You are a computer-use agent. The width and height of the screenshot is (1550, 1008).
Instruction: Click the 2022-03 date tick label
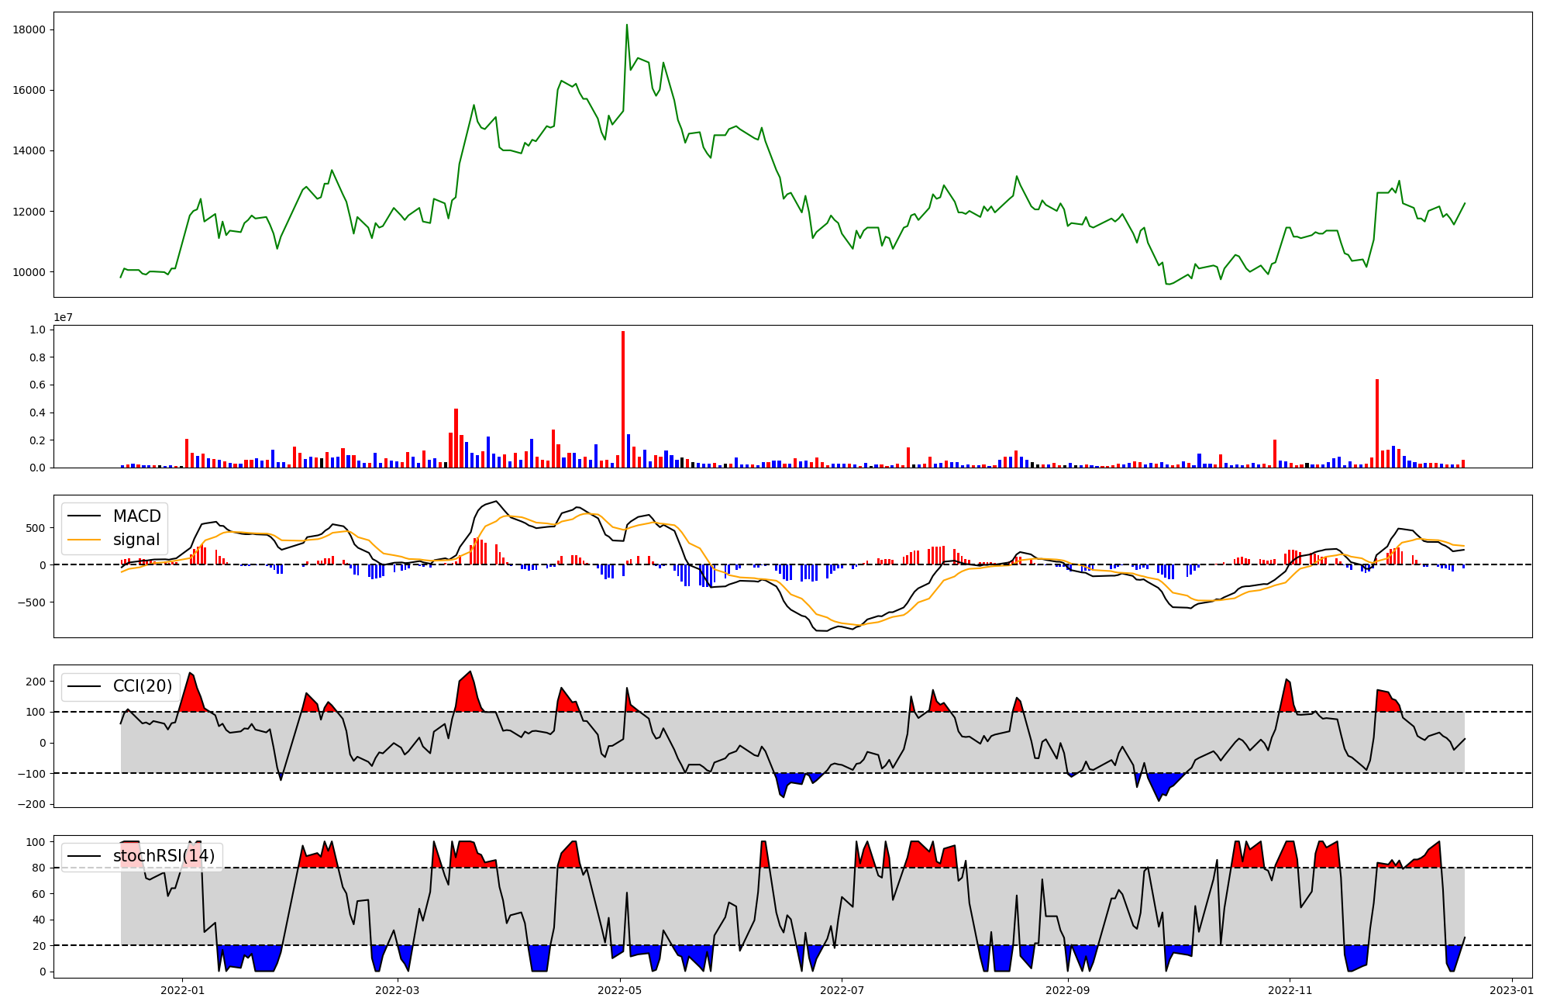click(398, 990)
